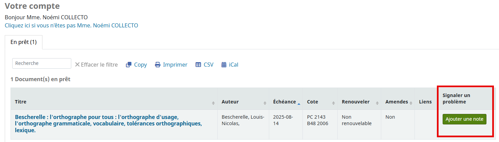Sort by Cote column sort arrows

[x=333, y=103]
